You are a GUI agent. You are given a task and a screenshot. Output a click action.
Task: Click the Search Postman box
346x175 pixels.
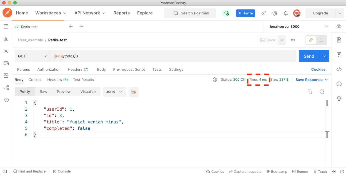pos(190,13)
